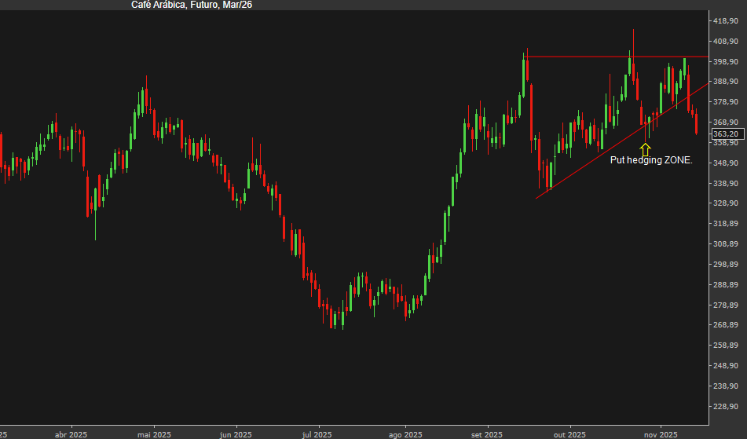Click the 298,89 price axis label
Screen dimensions: 747x439
[x=726, y=264]
